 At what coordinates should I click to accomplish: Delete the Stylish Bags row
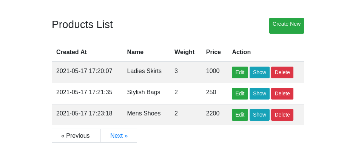click(282, 94)
